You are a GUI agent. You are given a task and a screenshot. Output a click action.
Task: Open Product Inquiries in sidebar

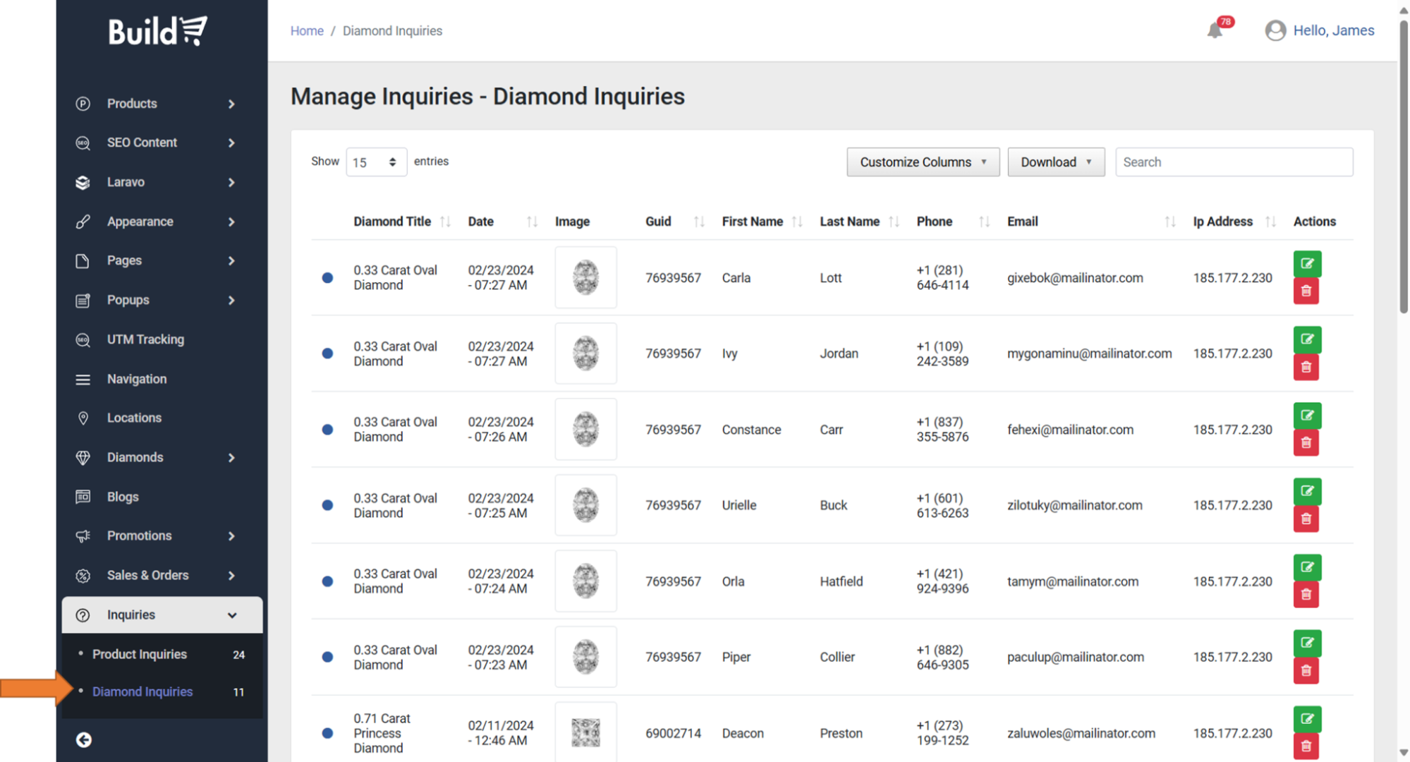[x=140, y=654]
